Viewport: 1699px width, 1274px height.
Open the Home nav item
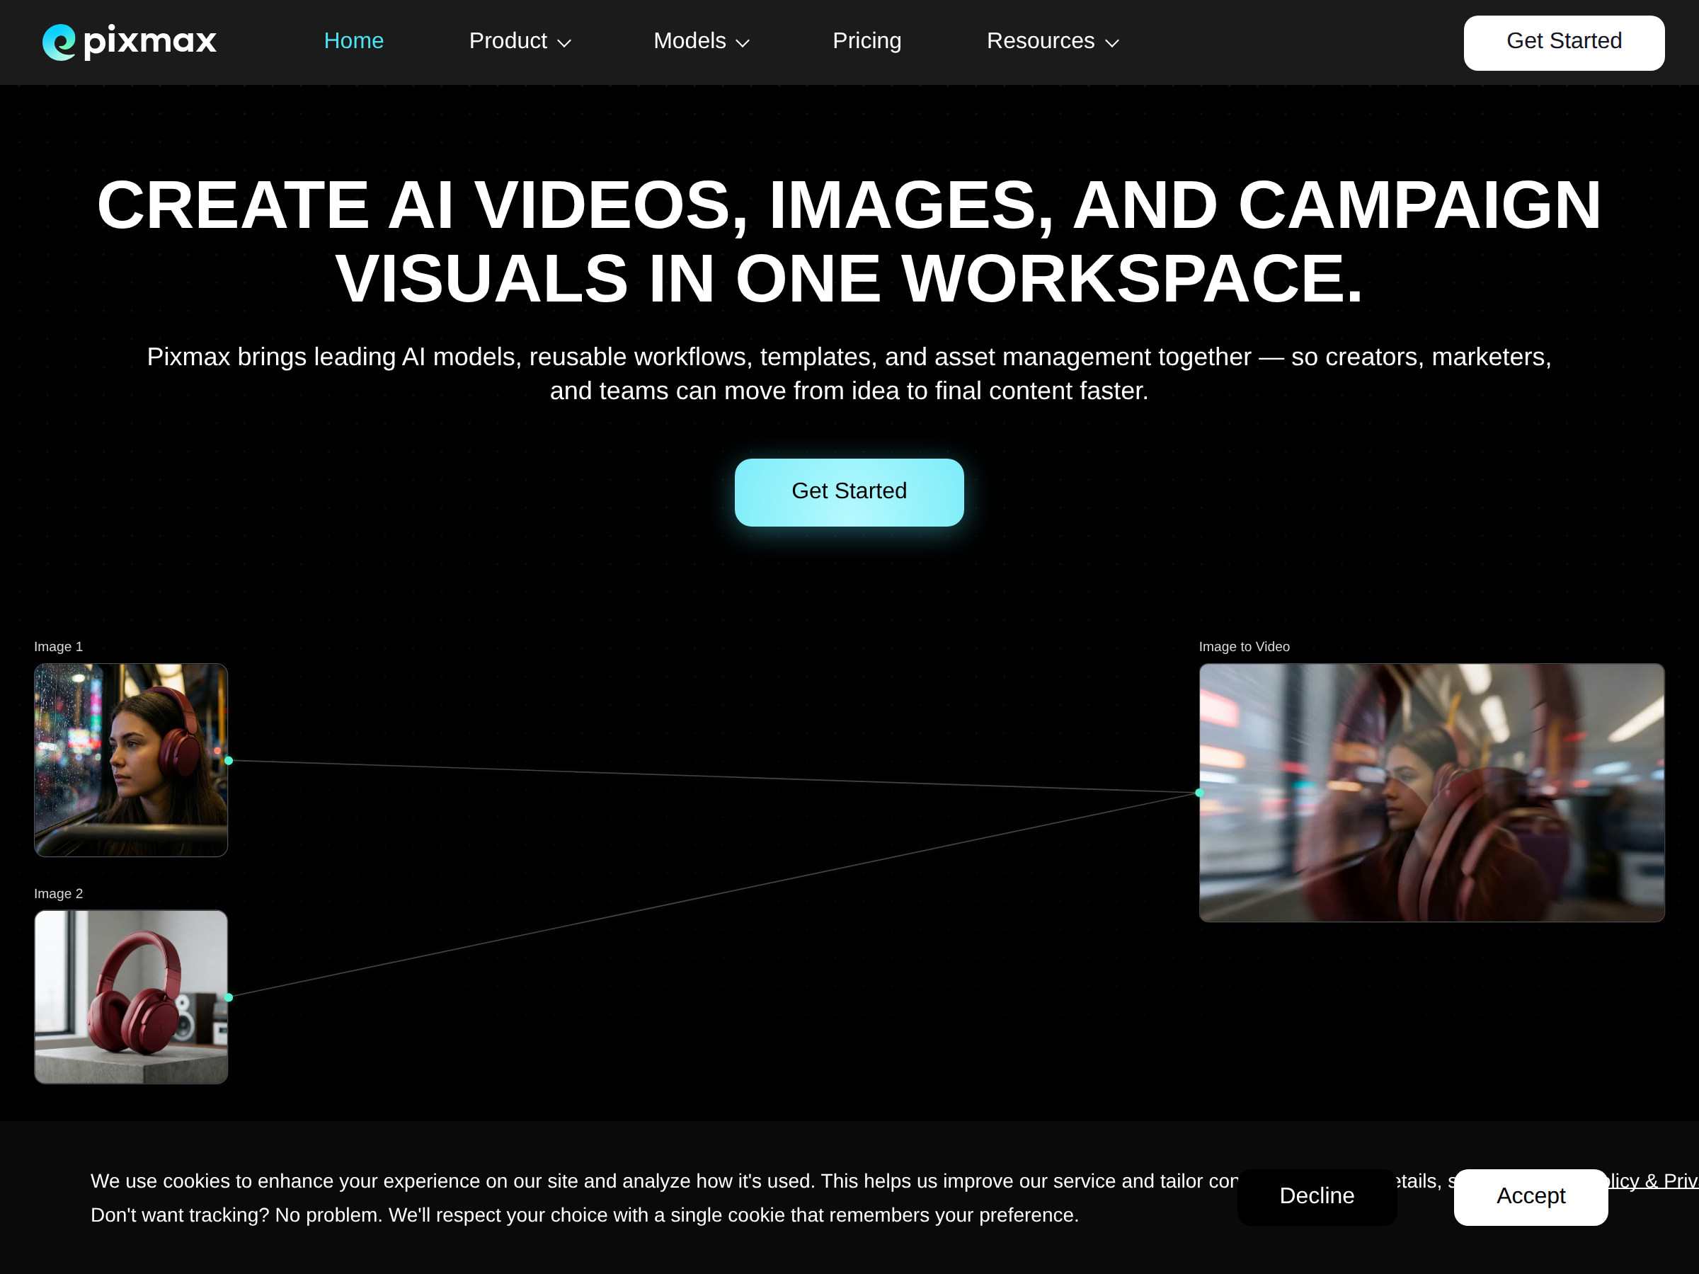[x=353, y=41]
